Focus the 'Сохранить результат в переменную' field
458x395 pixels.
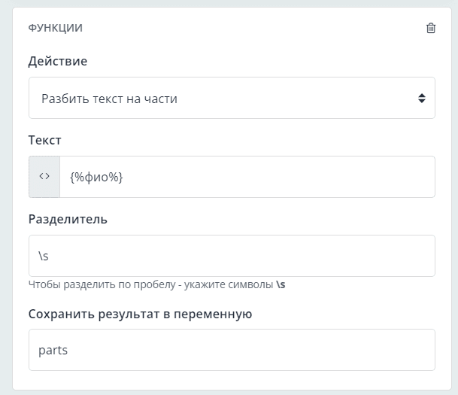tap(232, 350)
